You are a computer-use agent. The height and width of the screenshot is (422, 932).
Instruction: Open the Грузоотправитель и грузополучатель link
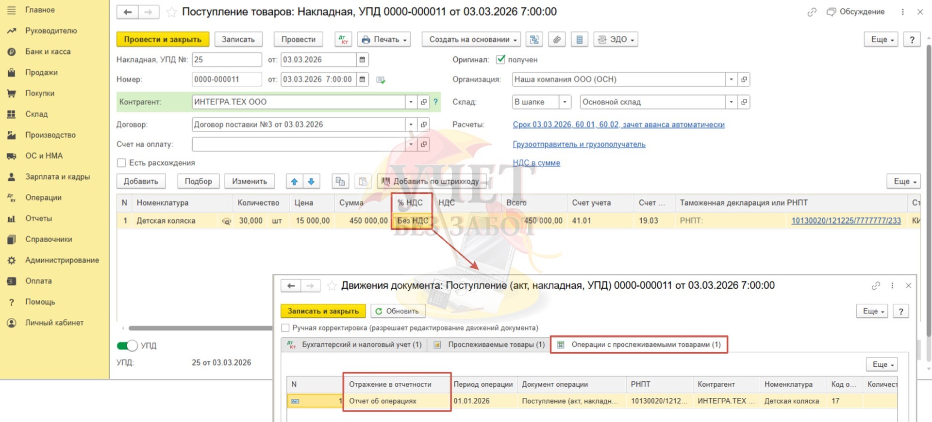click(x=579, y=144)
